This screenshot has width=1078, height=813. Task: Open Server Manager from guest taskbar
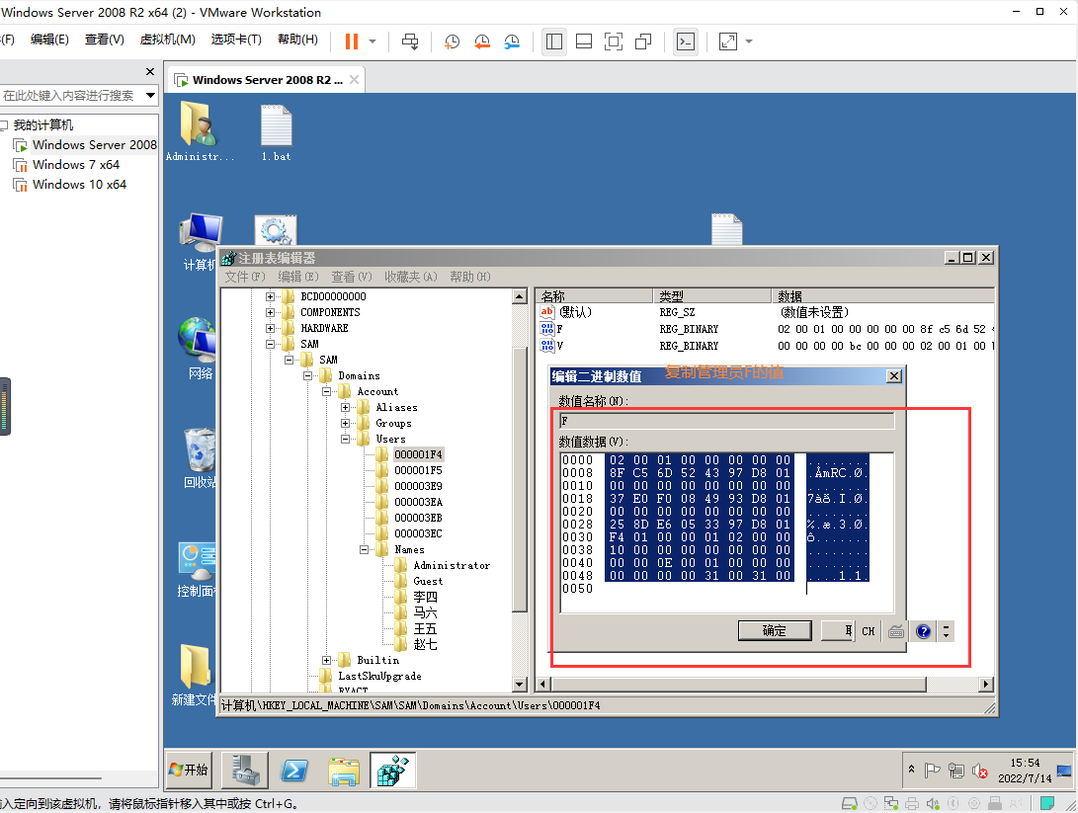(x=245, y=770)
